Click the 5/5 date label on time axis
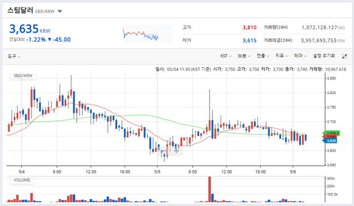 coord(157,172)
